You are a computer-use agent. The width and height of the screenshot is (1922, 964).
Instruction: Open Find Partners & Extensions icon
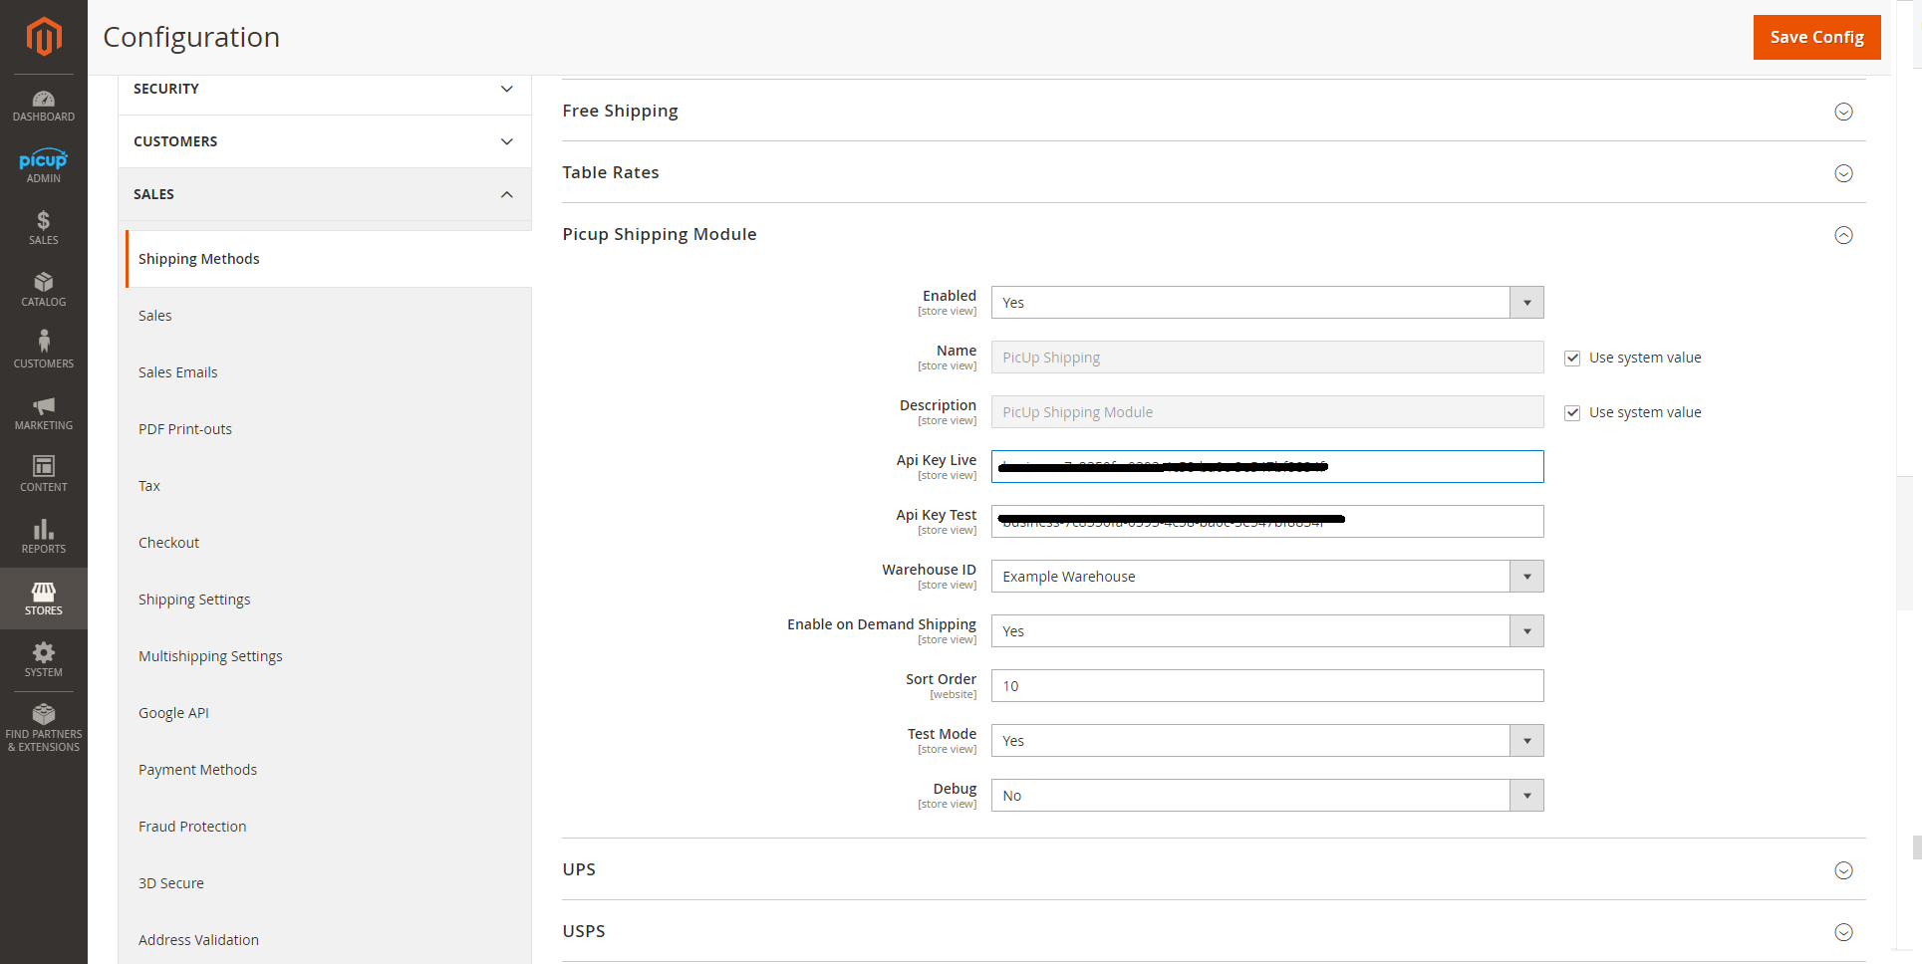(44, 728)
